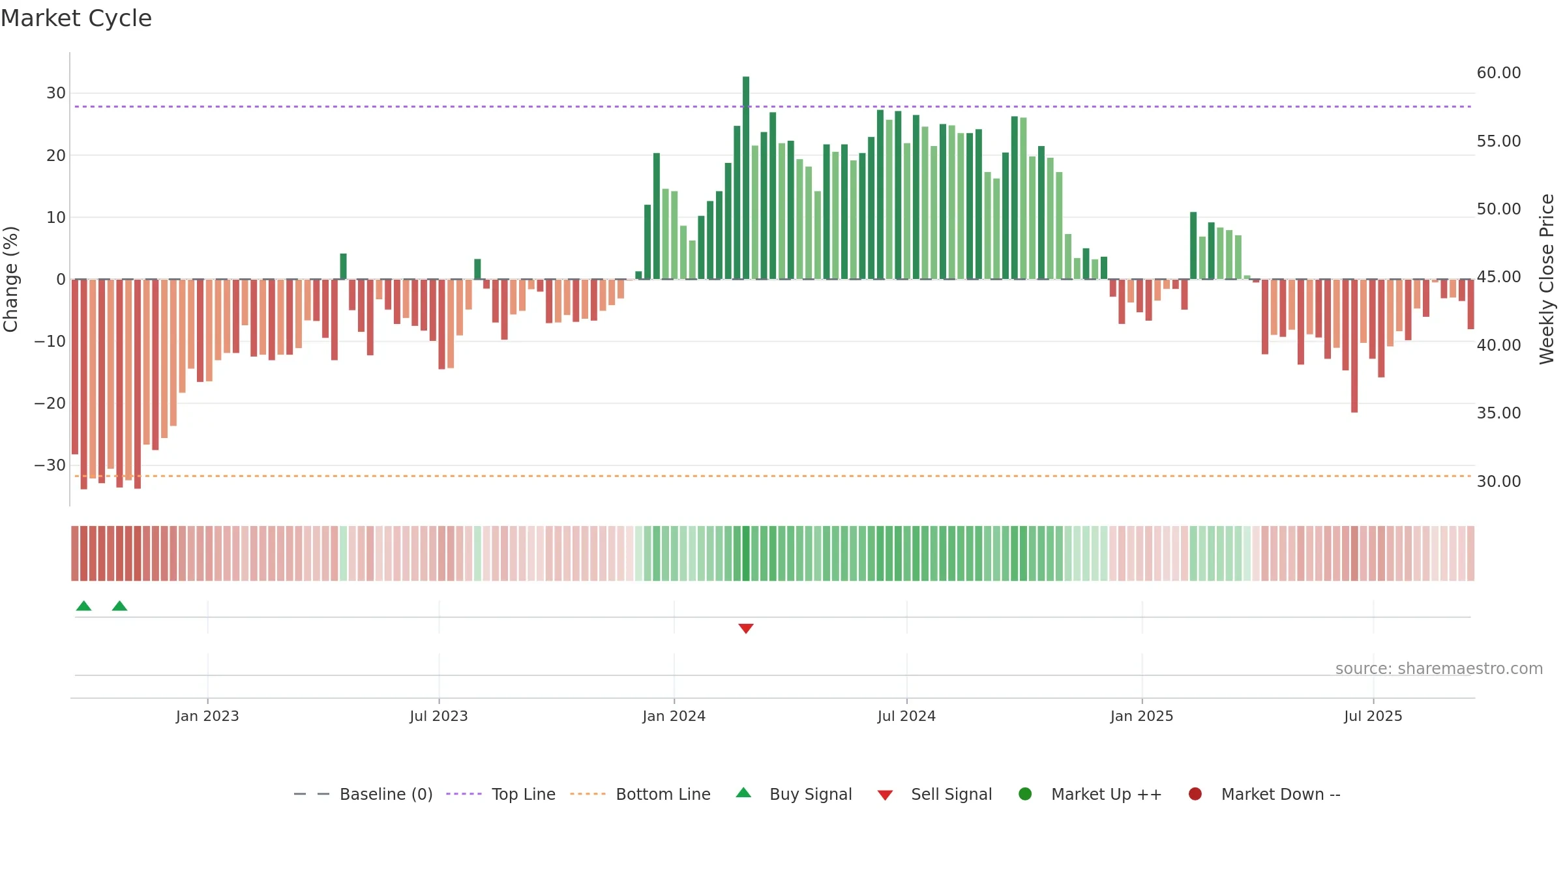
Task: Click the Market Cycle chart title
Action: point(76,18)
